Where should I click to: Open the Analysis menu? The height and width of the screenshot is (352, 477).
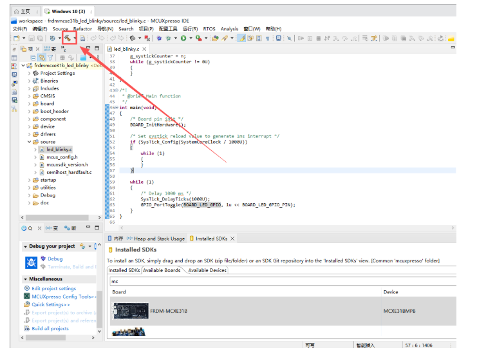click(x=229, y=28)
